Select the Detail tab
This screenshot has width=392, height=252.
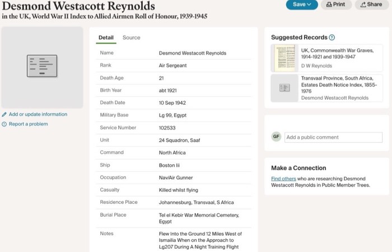[x=106, y=38]
